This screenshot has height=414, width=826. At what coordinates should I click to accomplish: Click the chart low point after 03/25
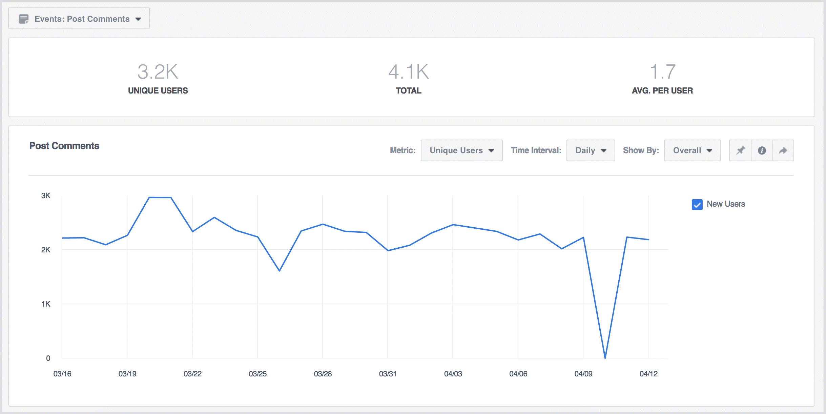click(280, 271)
